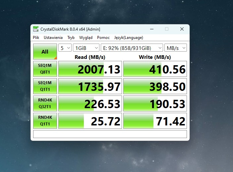This screenshot has height=172, width=233.
Task: Open the Pomoc menu
Action: pos(103,38)
